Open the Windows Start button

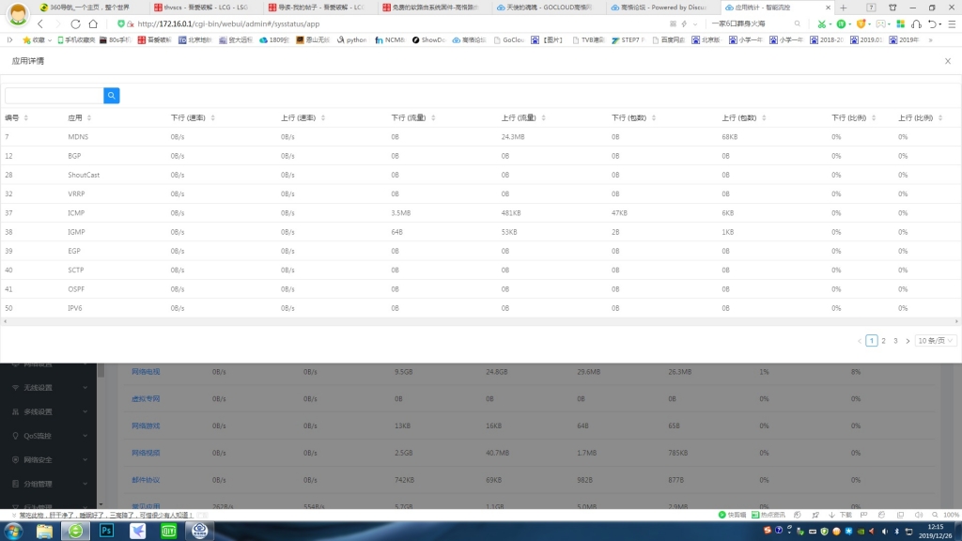click(13, 531)
